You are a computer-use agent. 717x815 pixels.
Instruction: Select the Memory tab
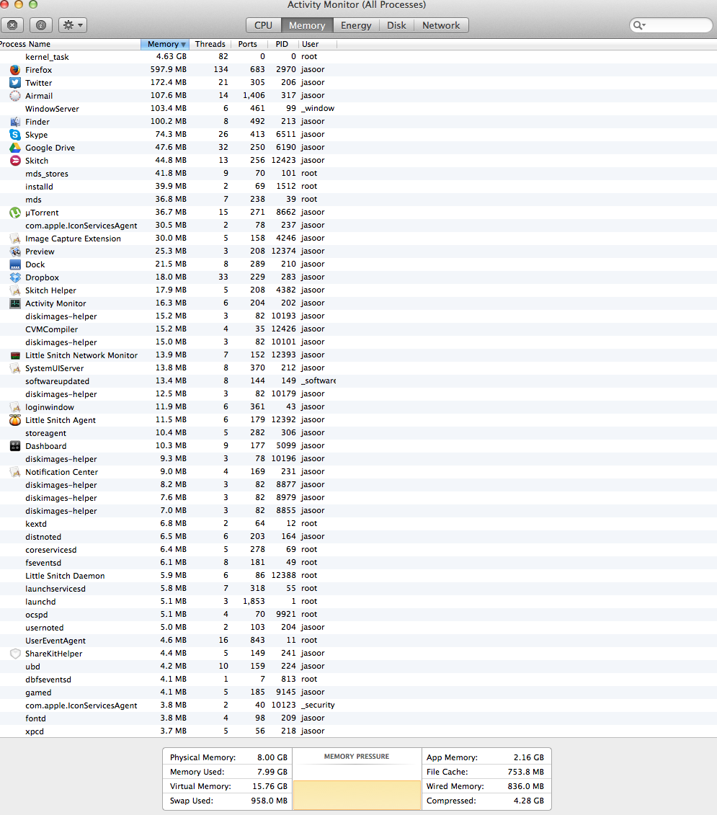pos(307,25)
